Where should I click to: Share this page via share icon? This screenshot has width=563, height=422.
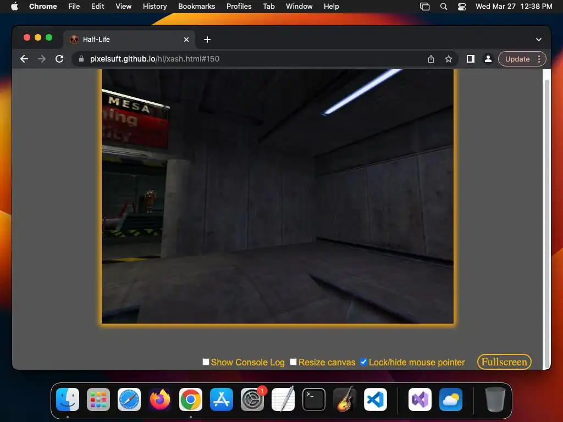pyautogui.click(x=431, y=59)
